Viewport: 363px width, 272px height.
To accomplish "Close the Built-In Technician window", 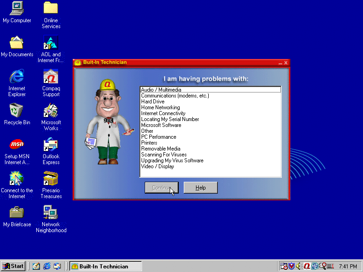I will pyautogui.click(x=286, y=63).
